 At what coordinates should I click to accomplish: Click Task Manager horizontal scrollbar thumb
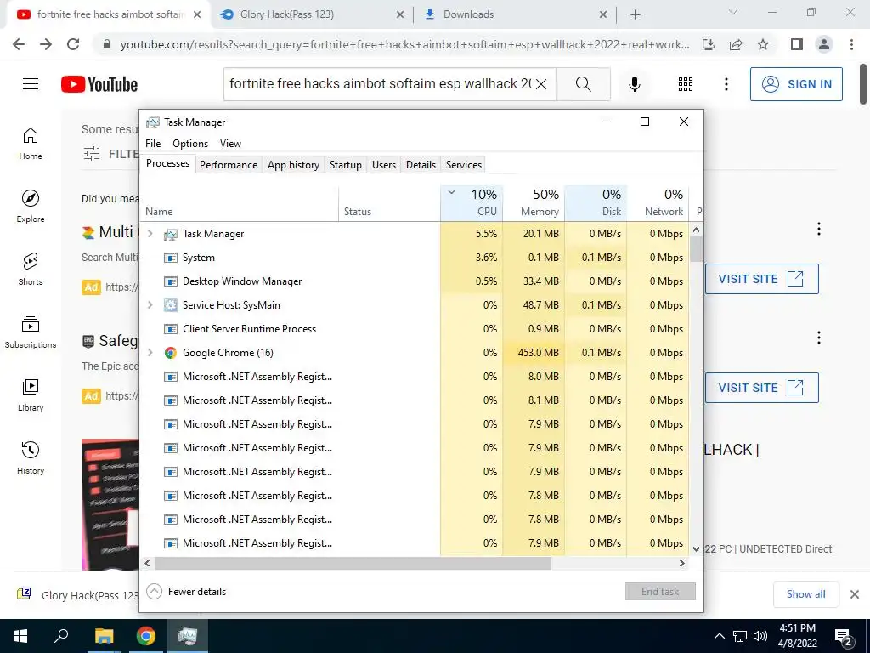(x=353, y=563)
